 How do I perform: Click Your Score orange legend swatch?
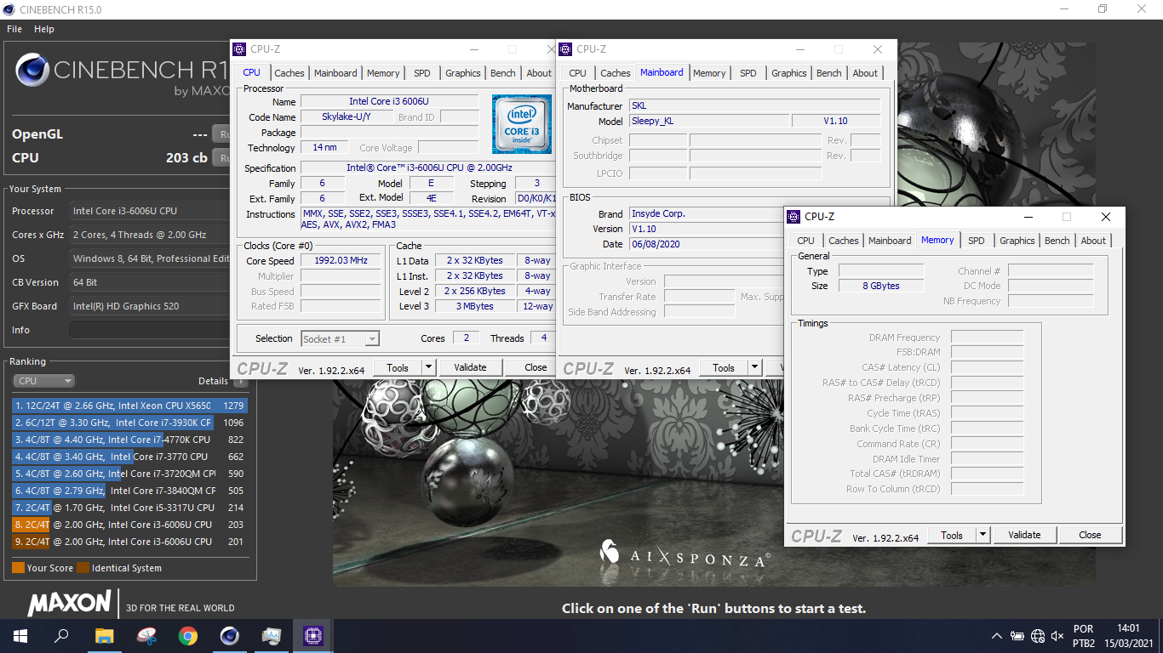tap(18, 568)
